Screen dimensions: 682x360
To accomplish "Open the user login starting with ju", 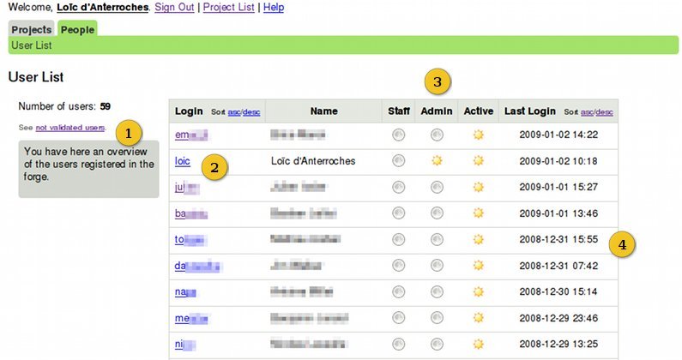I will pyautogui.click(x=187, y=188).
